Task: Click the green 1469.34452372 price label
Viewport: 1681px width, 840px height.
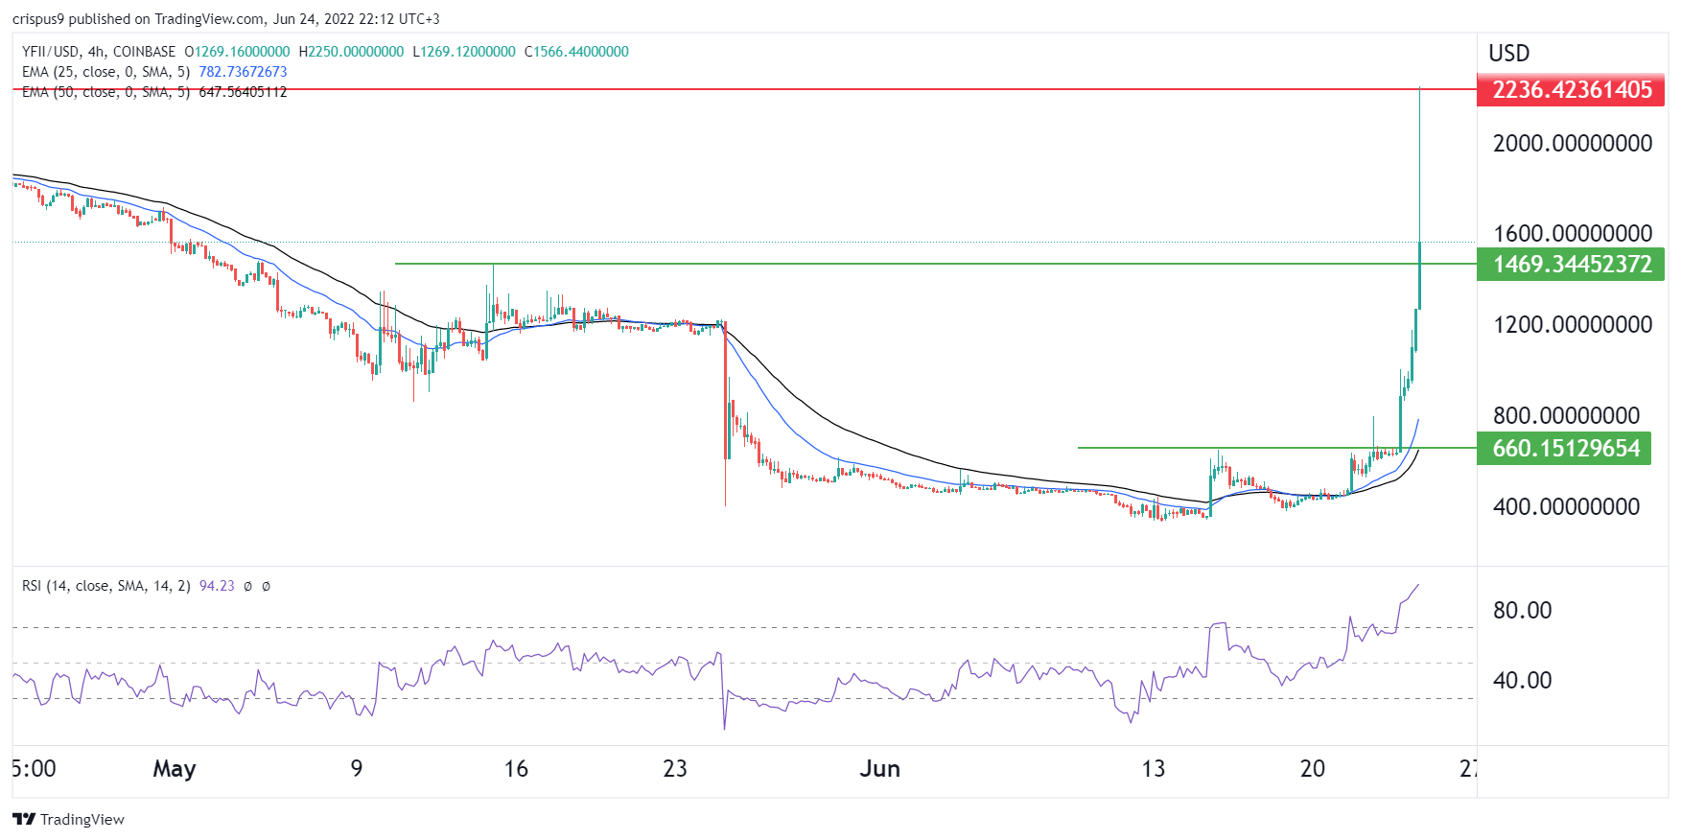Action: [x=1571, y=264]
